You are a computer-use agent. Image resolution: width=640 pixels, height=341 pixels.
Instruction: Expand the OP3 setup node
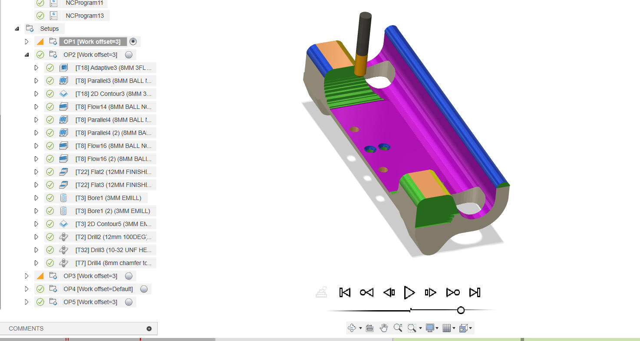pyautogui.click(x=26, y=276)
